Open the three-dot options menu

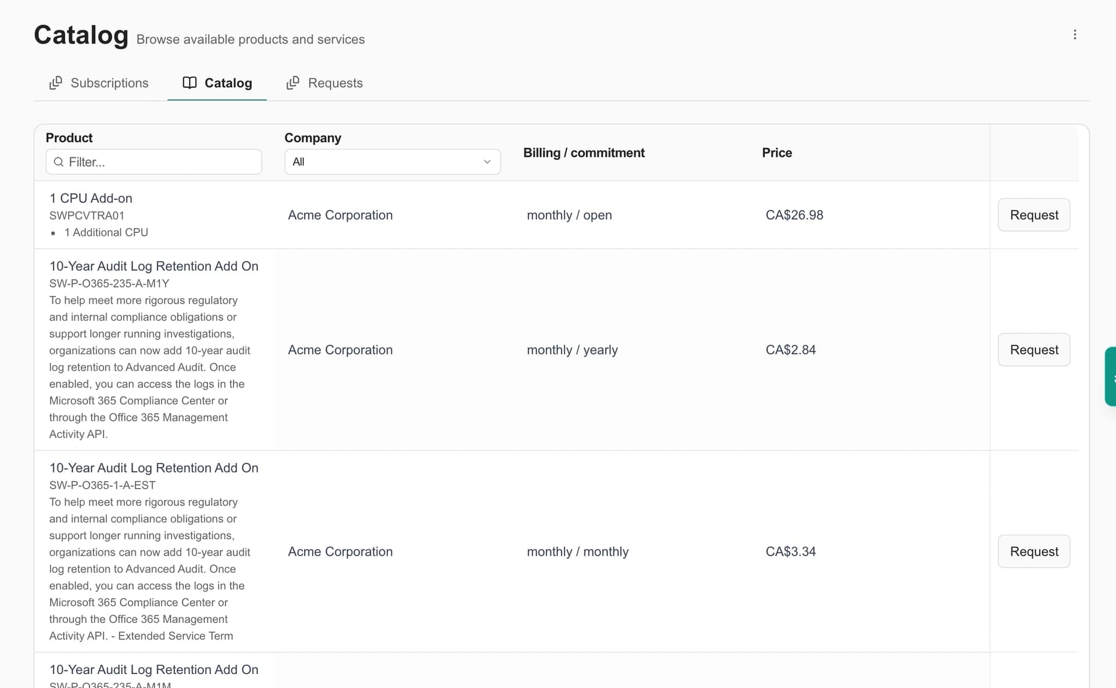pos(1075,35)
